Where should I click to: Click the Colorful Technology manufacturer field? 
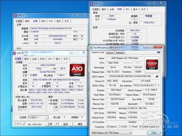tap(57, 28)
